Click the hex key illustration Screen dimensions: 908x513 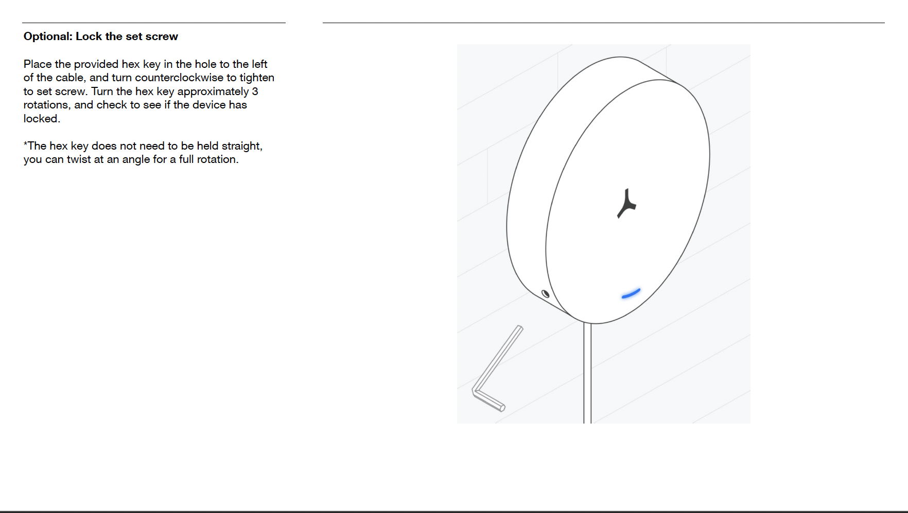(x=498, y=369)
